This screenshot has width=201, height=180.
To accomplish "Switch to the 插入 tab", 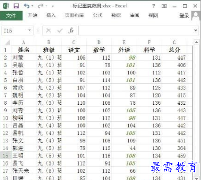I will pyautogui.click(x=51, y=15).
